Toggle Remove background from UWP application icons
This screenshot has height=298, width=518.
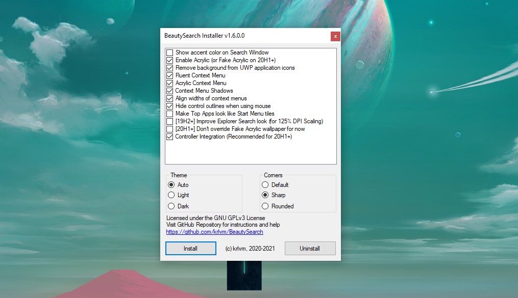click(170, 68)
